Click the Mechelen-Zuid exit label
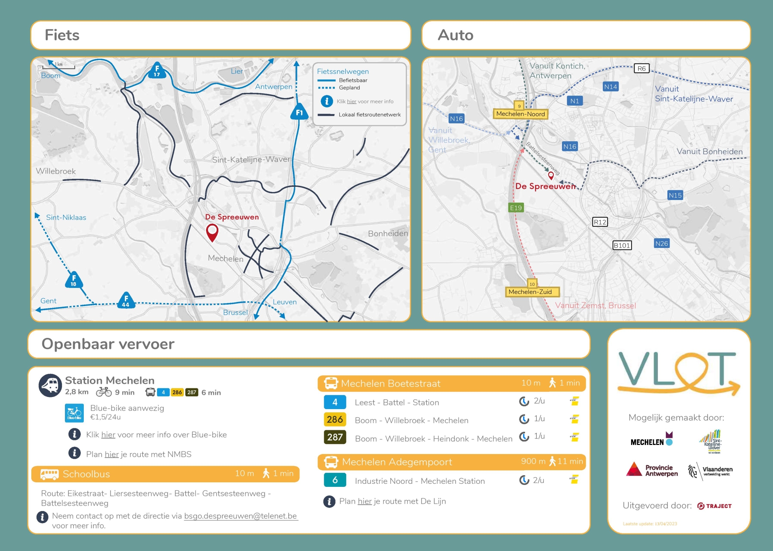This screenshot has height=551, width=773. click(530, 292)
